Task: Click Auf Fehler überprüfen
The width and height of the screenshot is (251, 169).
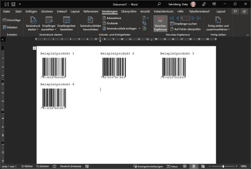Action: [186, 29]
